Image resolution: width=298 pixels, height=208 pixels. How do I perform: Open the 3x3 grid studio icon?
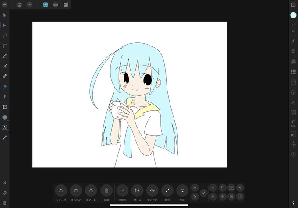coord(293,72)
